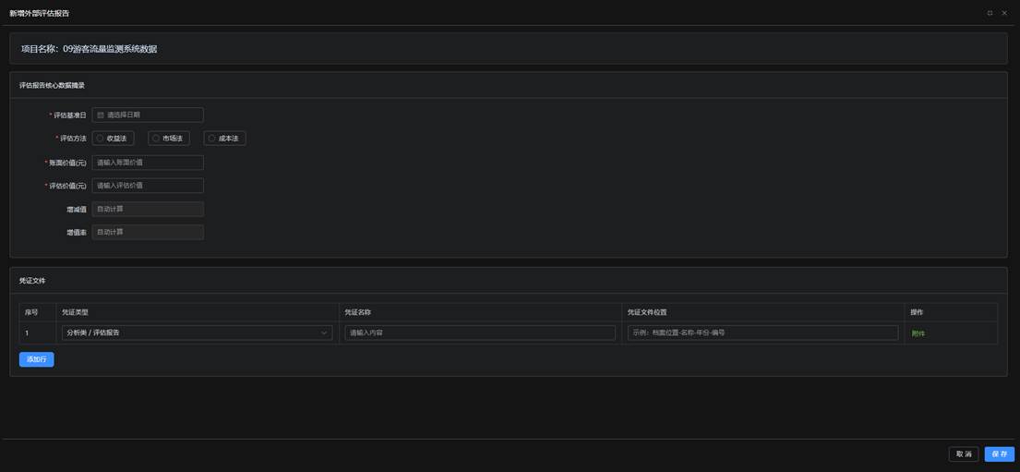The height and width of the screenshot is (472, 1020).
Task: Click the auto-calculated 增值率 field
Action: click(148, 233)
